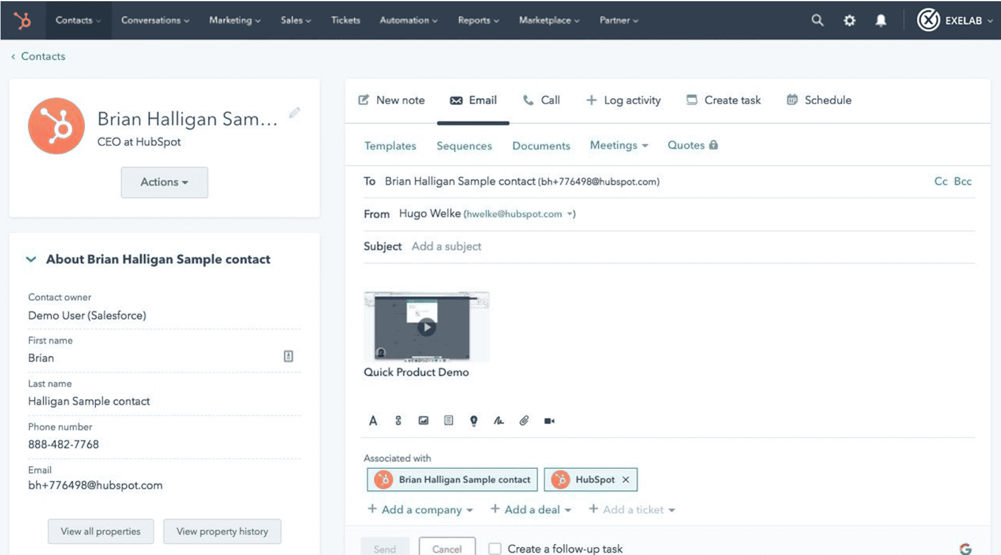Insert a link icon in the editor toolbar
The height and width of the screenshot is (555, 1001).
coord(398,420)
